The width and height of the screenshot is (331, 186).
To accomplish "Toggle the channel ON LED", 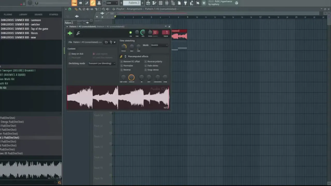I will point(131,33).
